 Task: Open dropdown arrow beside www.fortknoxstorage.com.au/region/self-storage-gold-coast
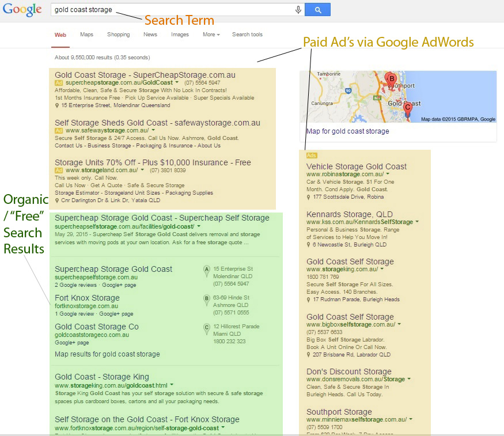pyautogui.click(x=223, y=427)
